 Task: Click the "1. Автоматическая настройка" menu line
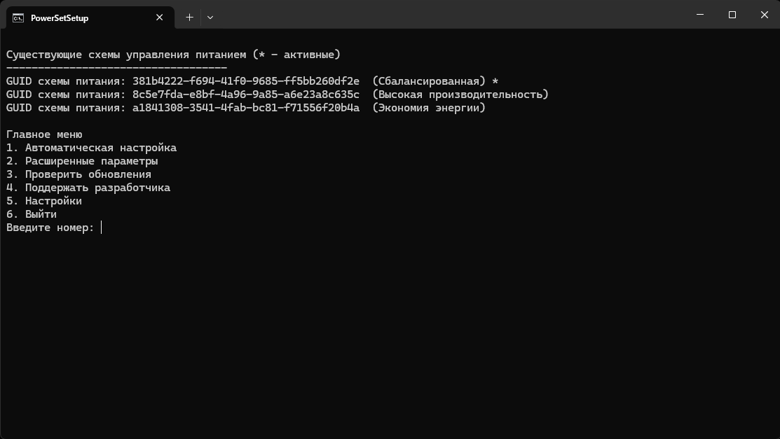pos(91,148)
